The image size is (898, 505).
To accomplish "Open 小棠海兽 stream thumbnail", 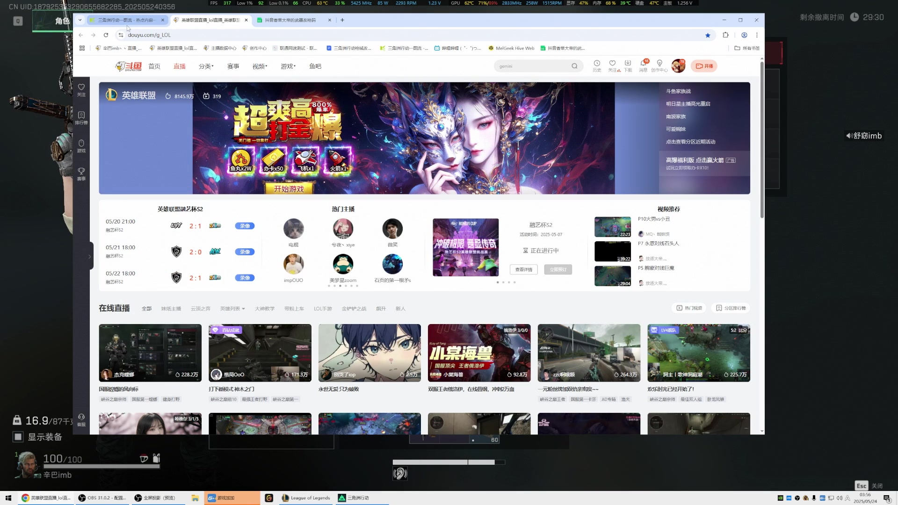I will (479, 353).
